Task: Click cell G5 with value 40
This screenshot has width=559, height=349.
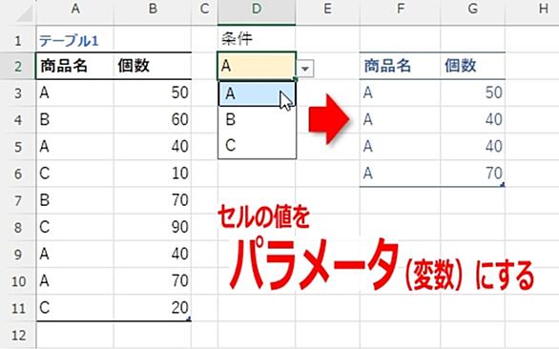Action: pos(473,147)
